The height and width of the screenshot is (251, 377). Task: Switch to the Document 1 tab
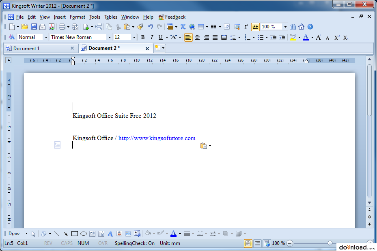pyautogui.click(x=40, y=48)
